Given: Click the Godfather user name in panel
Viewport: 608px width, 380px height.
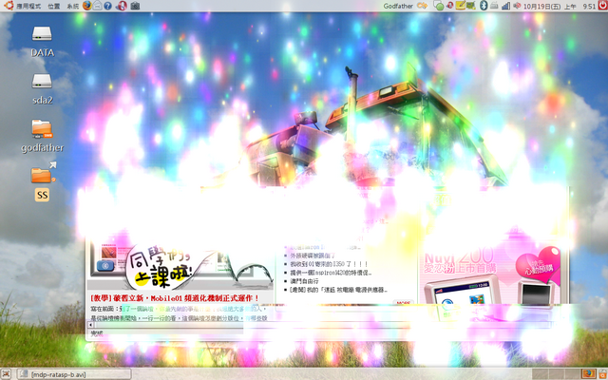Looking at the screenshot, I should pos(398,6).
